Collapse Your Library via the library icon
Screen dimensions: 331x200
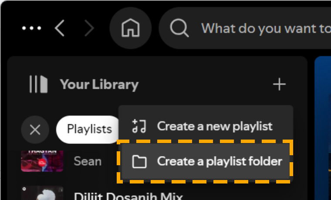tap(38, 84)
